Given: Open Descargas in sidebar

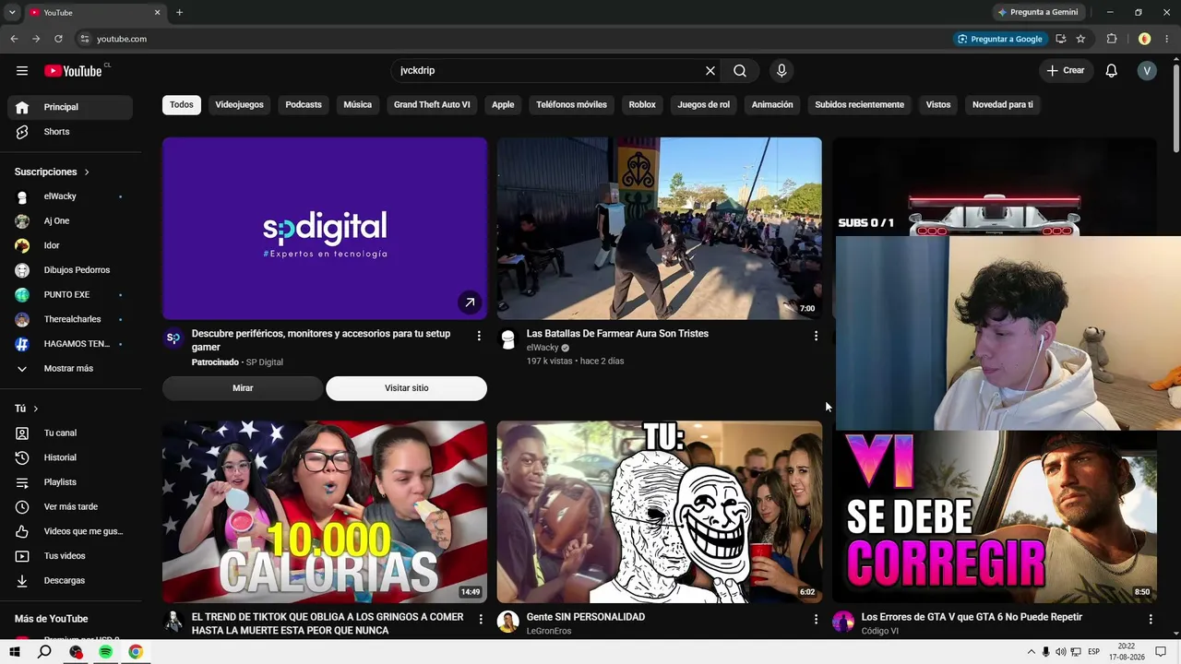Looking at the screenshot, I should point(70,581).
